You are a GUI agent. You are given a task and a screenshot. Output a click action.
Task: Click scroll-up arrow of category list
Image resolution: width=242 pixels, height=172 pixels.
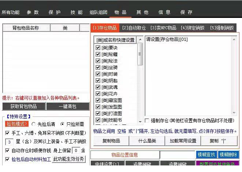140,39
